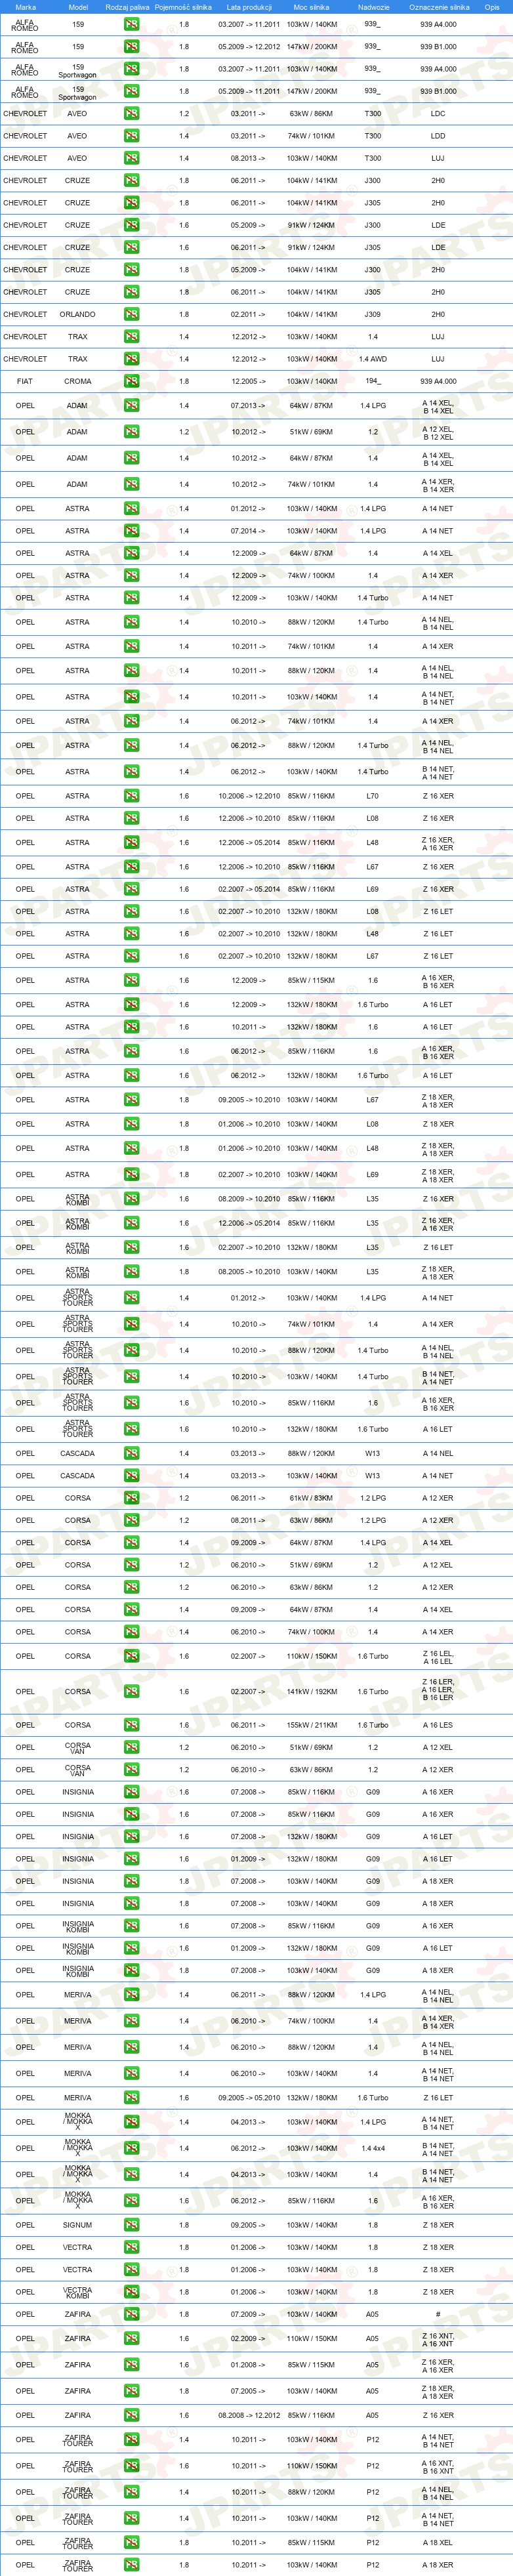This screenshot has height=2576, width=513.
Task: Select fuel icon for Astra Sports Tourer 1.4 LPG
Action: pyautogui.click(x=131, y=1298)
